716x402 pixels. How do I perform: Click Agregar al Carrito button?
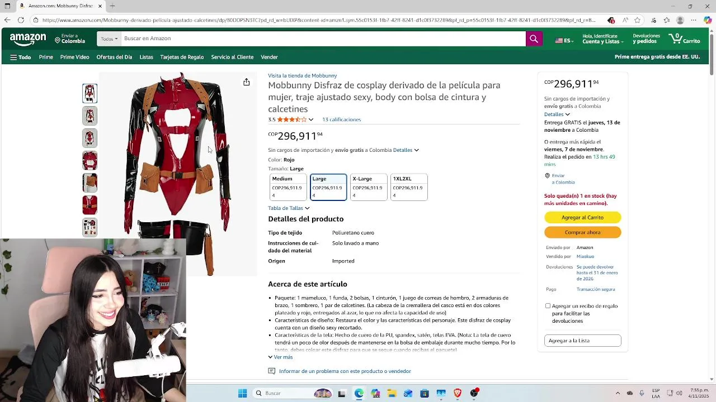click(x=582, y=217)
